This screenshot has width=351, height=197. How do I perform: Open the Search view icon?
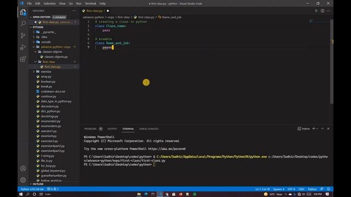[23, 24]
